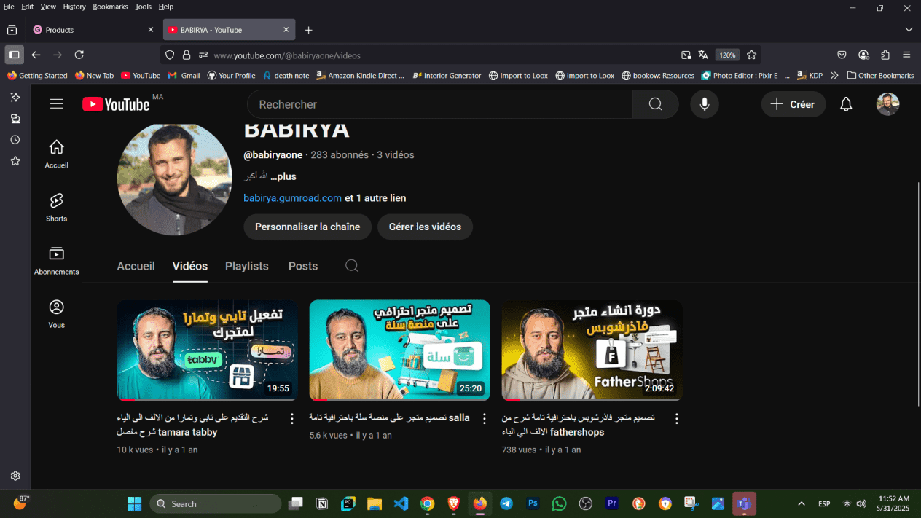This screenshot has height=518, width=921.
Task: Click the translate page icon
Action: click(703, 55)
